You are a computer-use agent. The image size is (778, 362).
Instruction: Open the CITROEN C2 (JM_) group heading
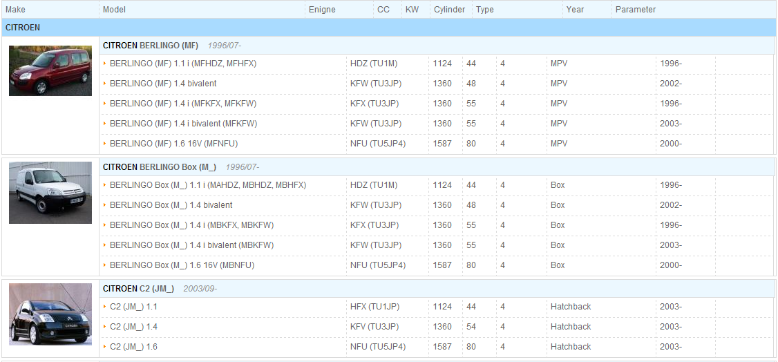pyautogui.click(x=138, y=289)
